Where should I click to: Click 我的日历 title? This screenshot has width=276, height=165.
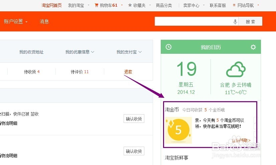coord(211,47)
